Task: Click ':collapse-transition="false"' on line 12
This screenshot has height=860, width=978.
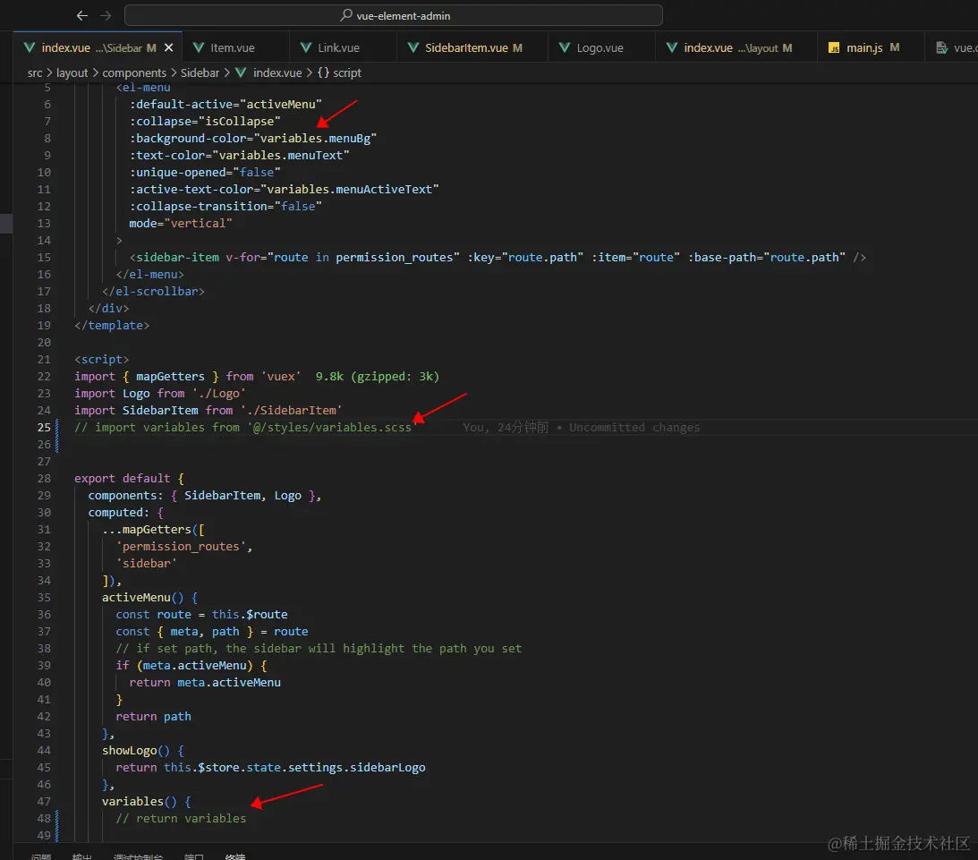Action: pos(225,207)
